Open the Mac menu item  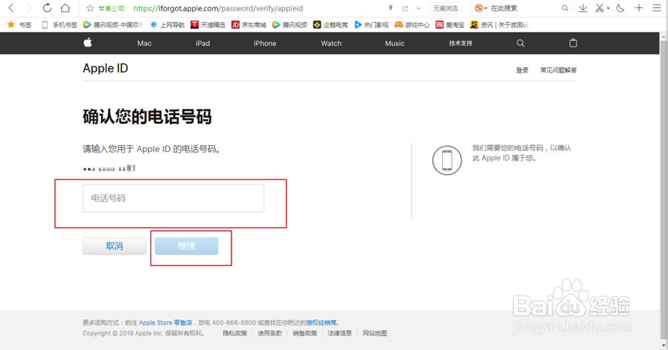[x=144, y=43]
